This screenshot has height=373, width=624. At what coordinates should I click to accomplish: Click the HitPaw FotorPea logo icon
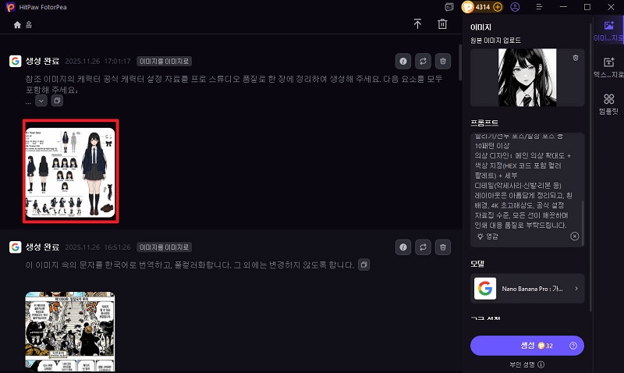point(10,7)
